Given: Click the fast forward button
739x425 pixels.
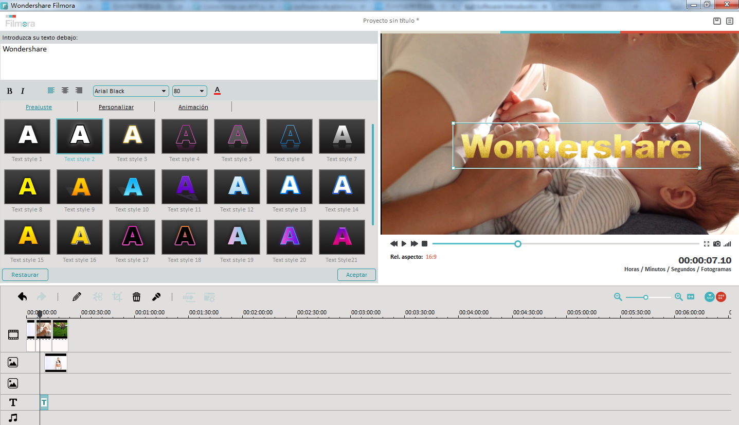Looking at the screenshot, I should [x=414, y=243].
